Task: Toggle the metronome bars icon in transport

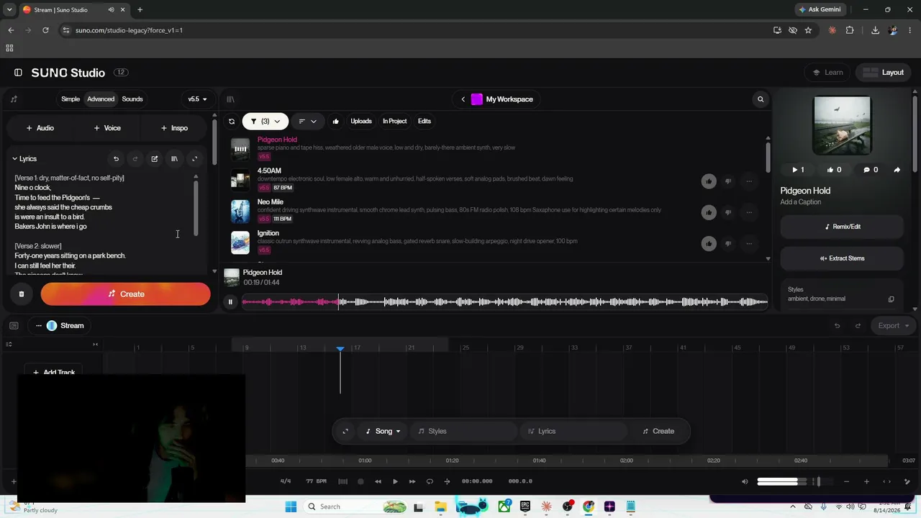Action: pos(343,481)
